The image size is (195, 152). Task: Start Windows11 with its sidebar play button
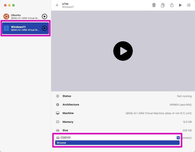45,28
